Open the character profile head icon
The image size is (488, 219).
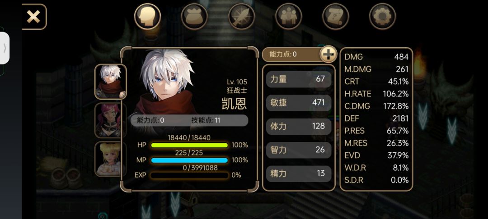[147, 16]
